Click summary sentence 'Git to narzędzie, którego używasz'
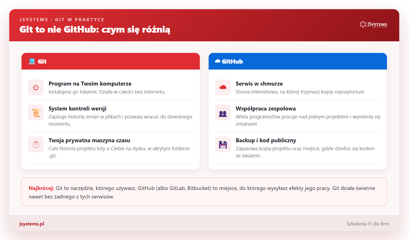 96,188
